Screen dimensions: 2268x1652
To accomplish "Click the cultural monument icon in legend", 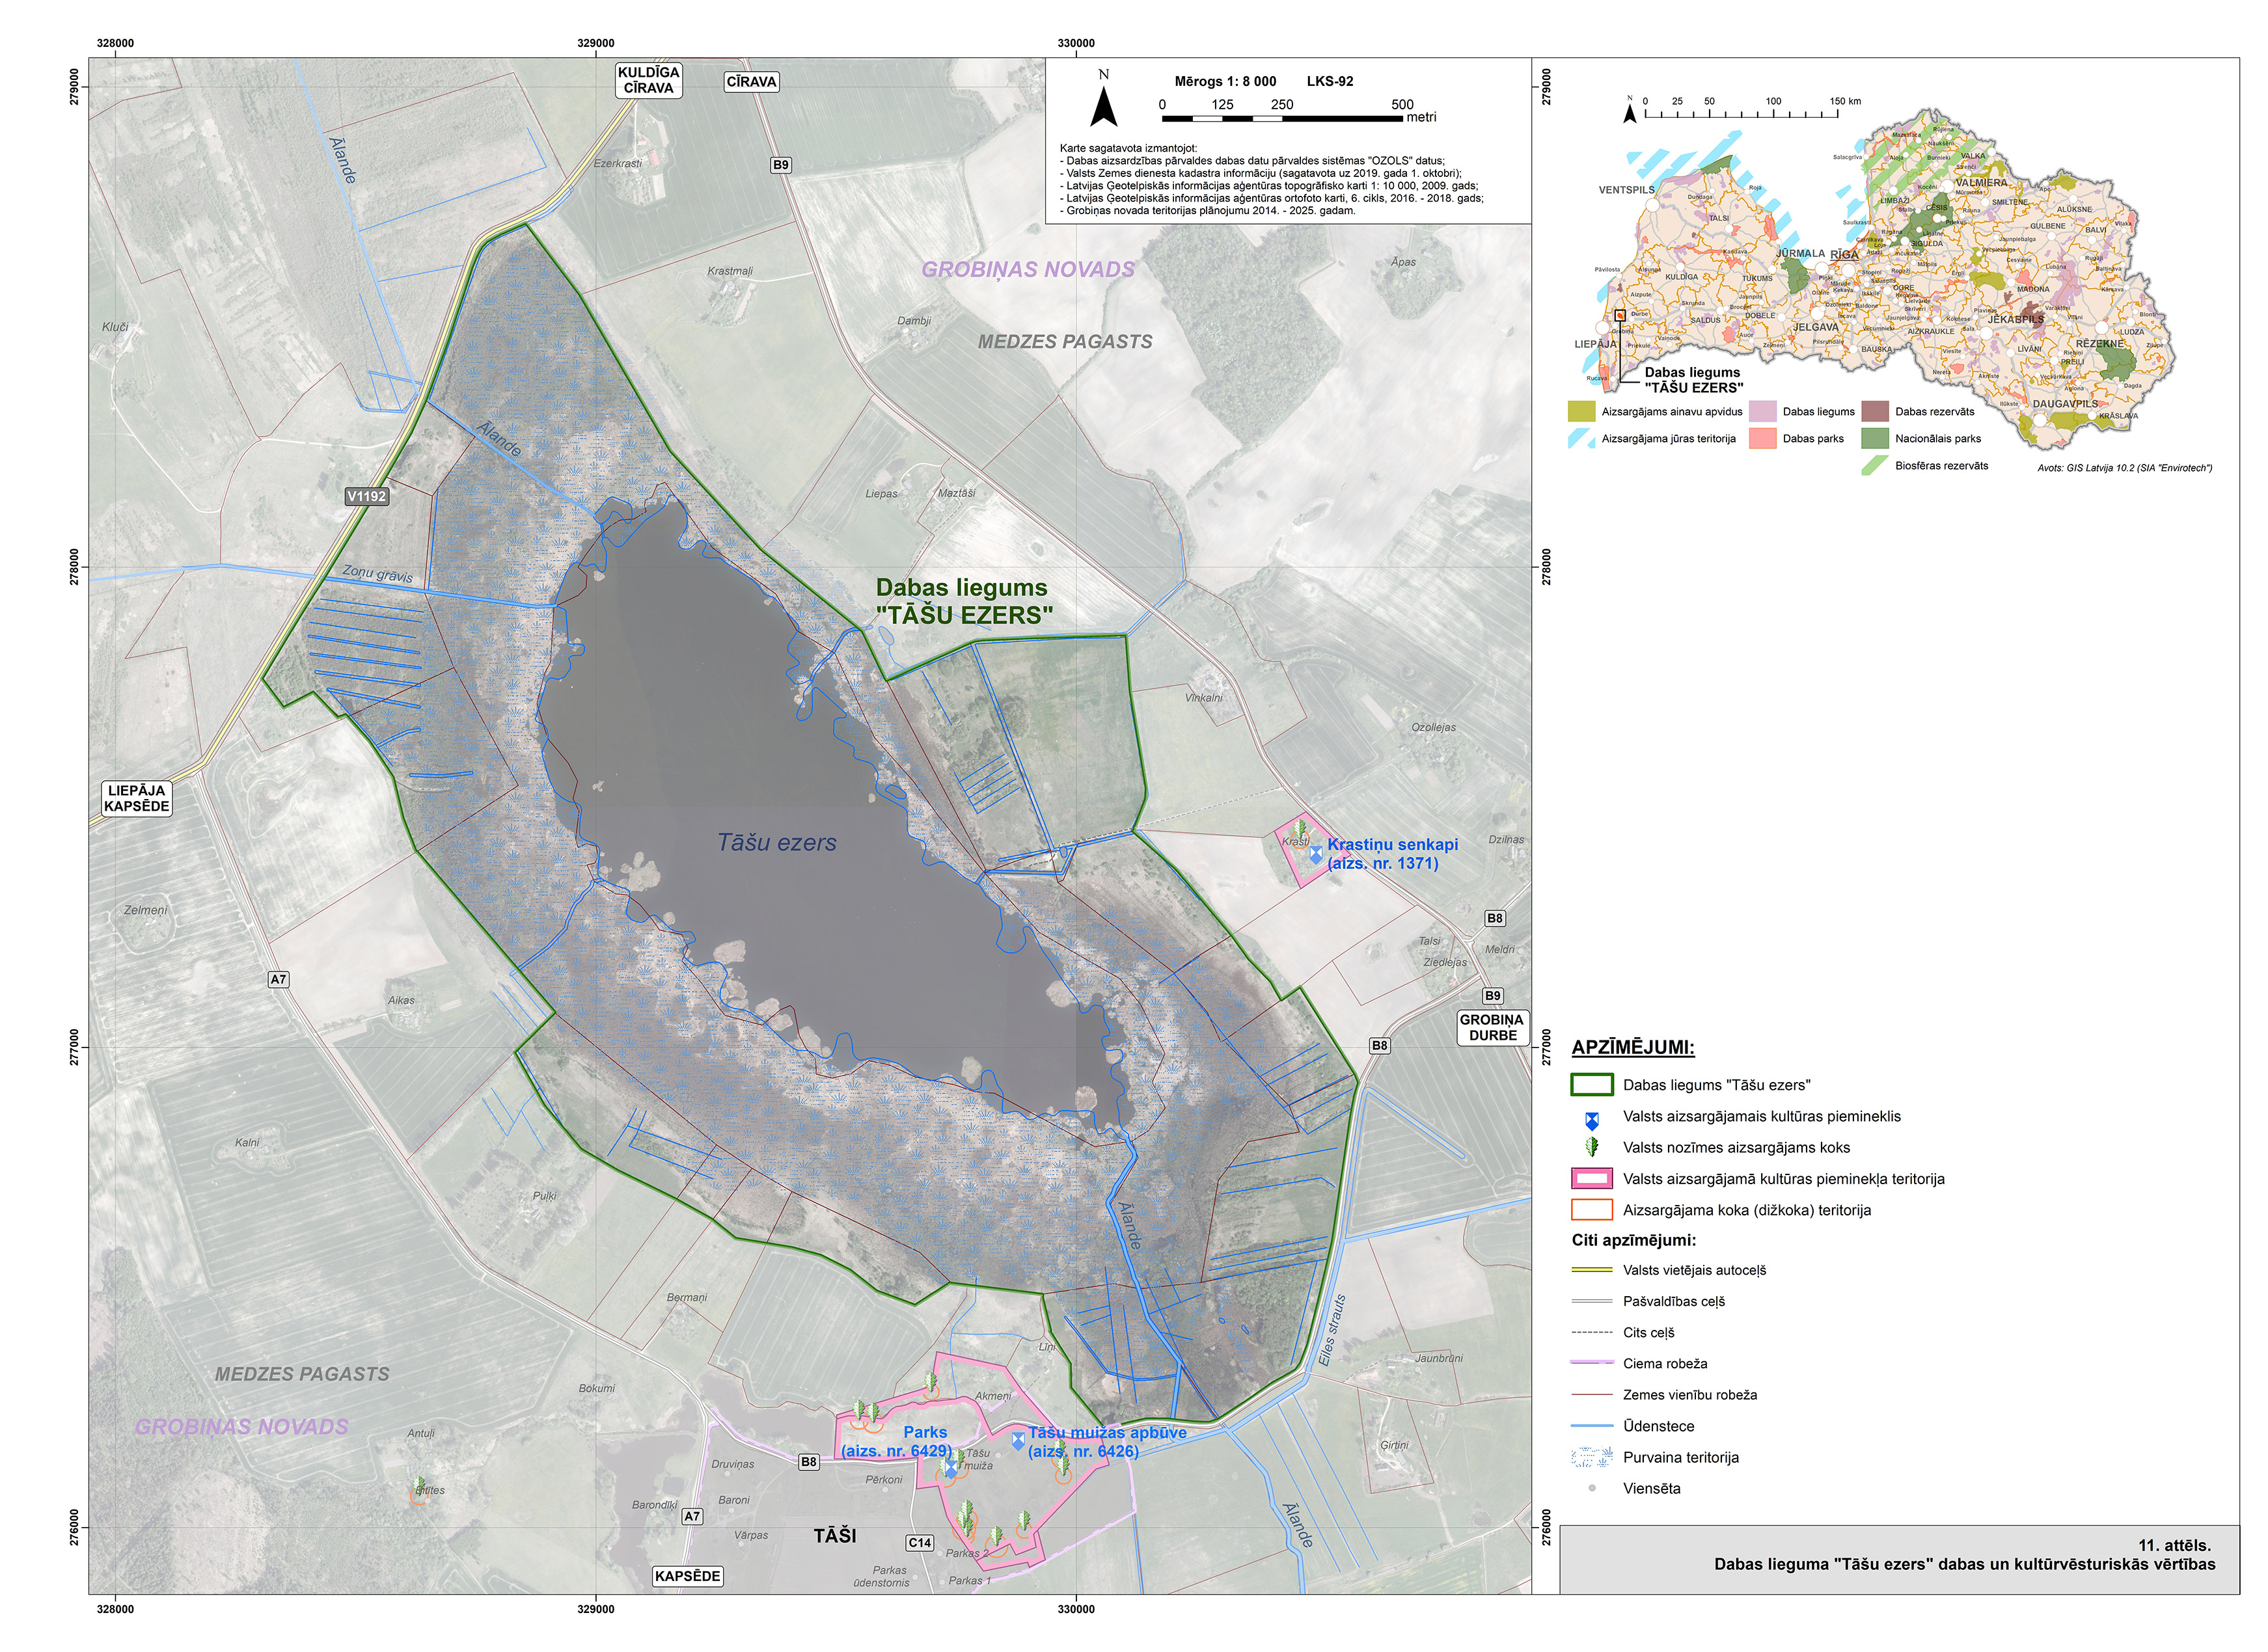I will coord(1592,1121).
